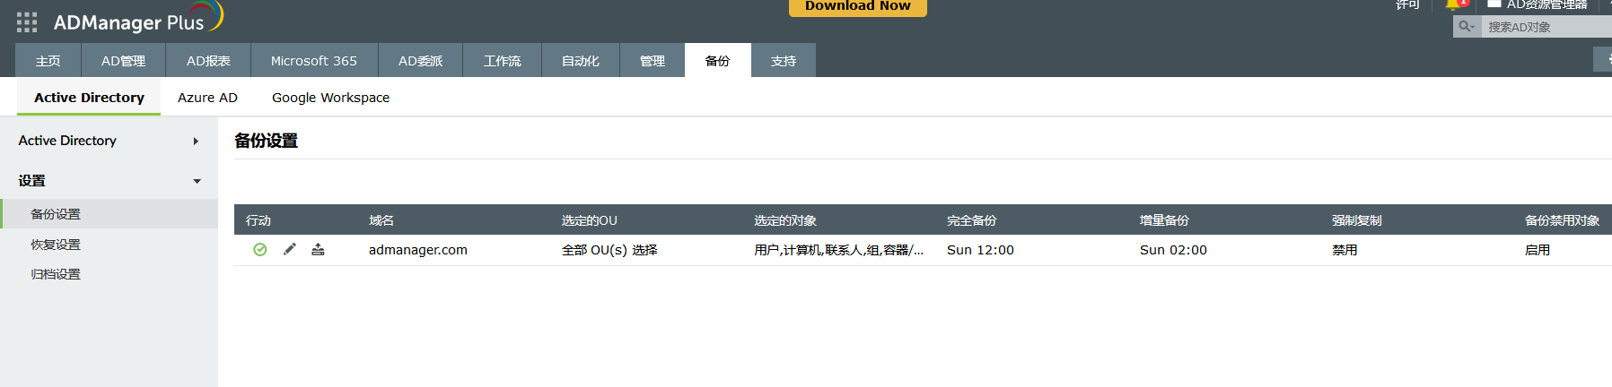Click the 选定的OU column header
1612x387 pixels.
tap(590, 220)
